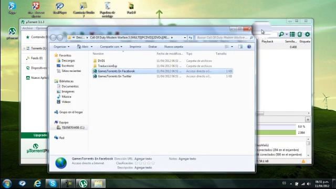Go back with Explorer back arrow

pyautogui.click(x=53, y=38)
